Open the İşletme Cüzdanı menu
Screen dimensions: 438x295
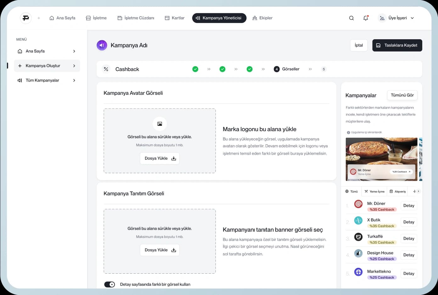136,18
